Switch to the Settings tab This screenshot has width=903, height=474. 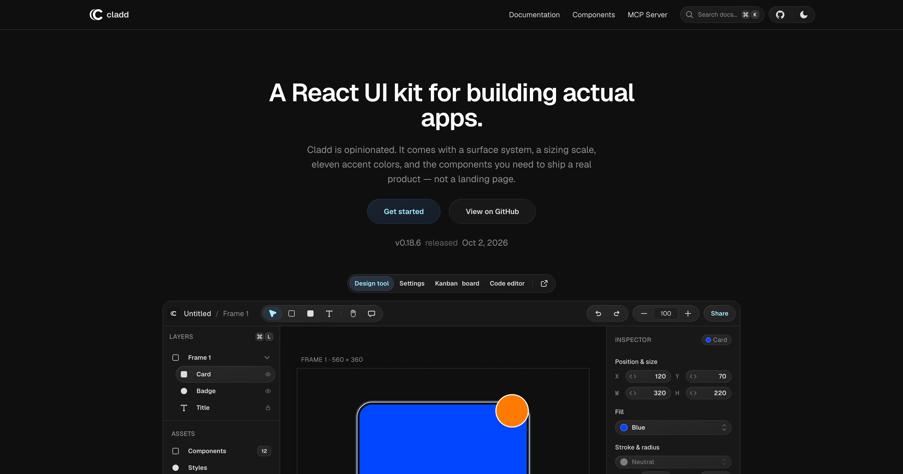click(412, 283)
